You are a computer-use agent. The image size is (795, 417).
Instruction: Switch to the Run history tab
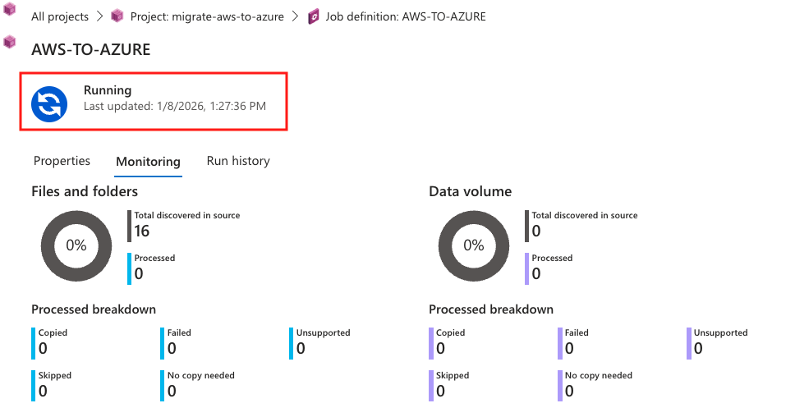pos(238,161)
